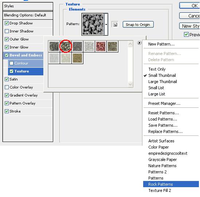
Task: Open the Gradient Overlay settings row
Action: tap(28, 95)
